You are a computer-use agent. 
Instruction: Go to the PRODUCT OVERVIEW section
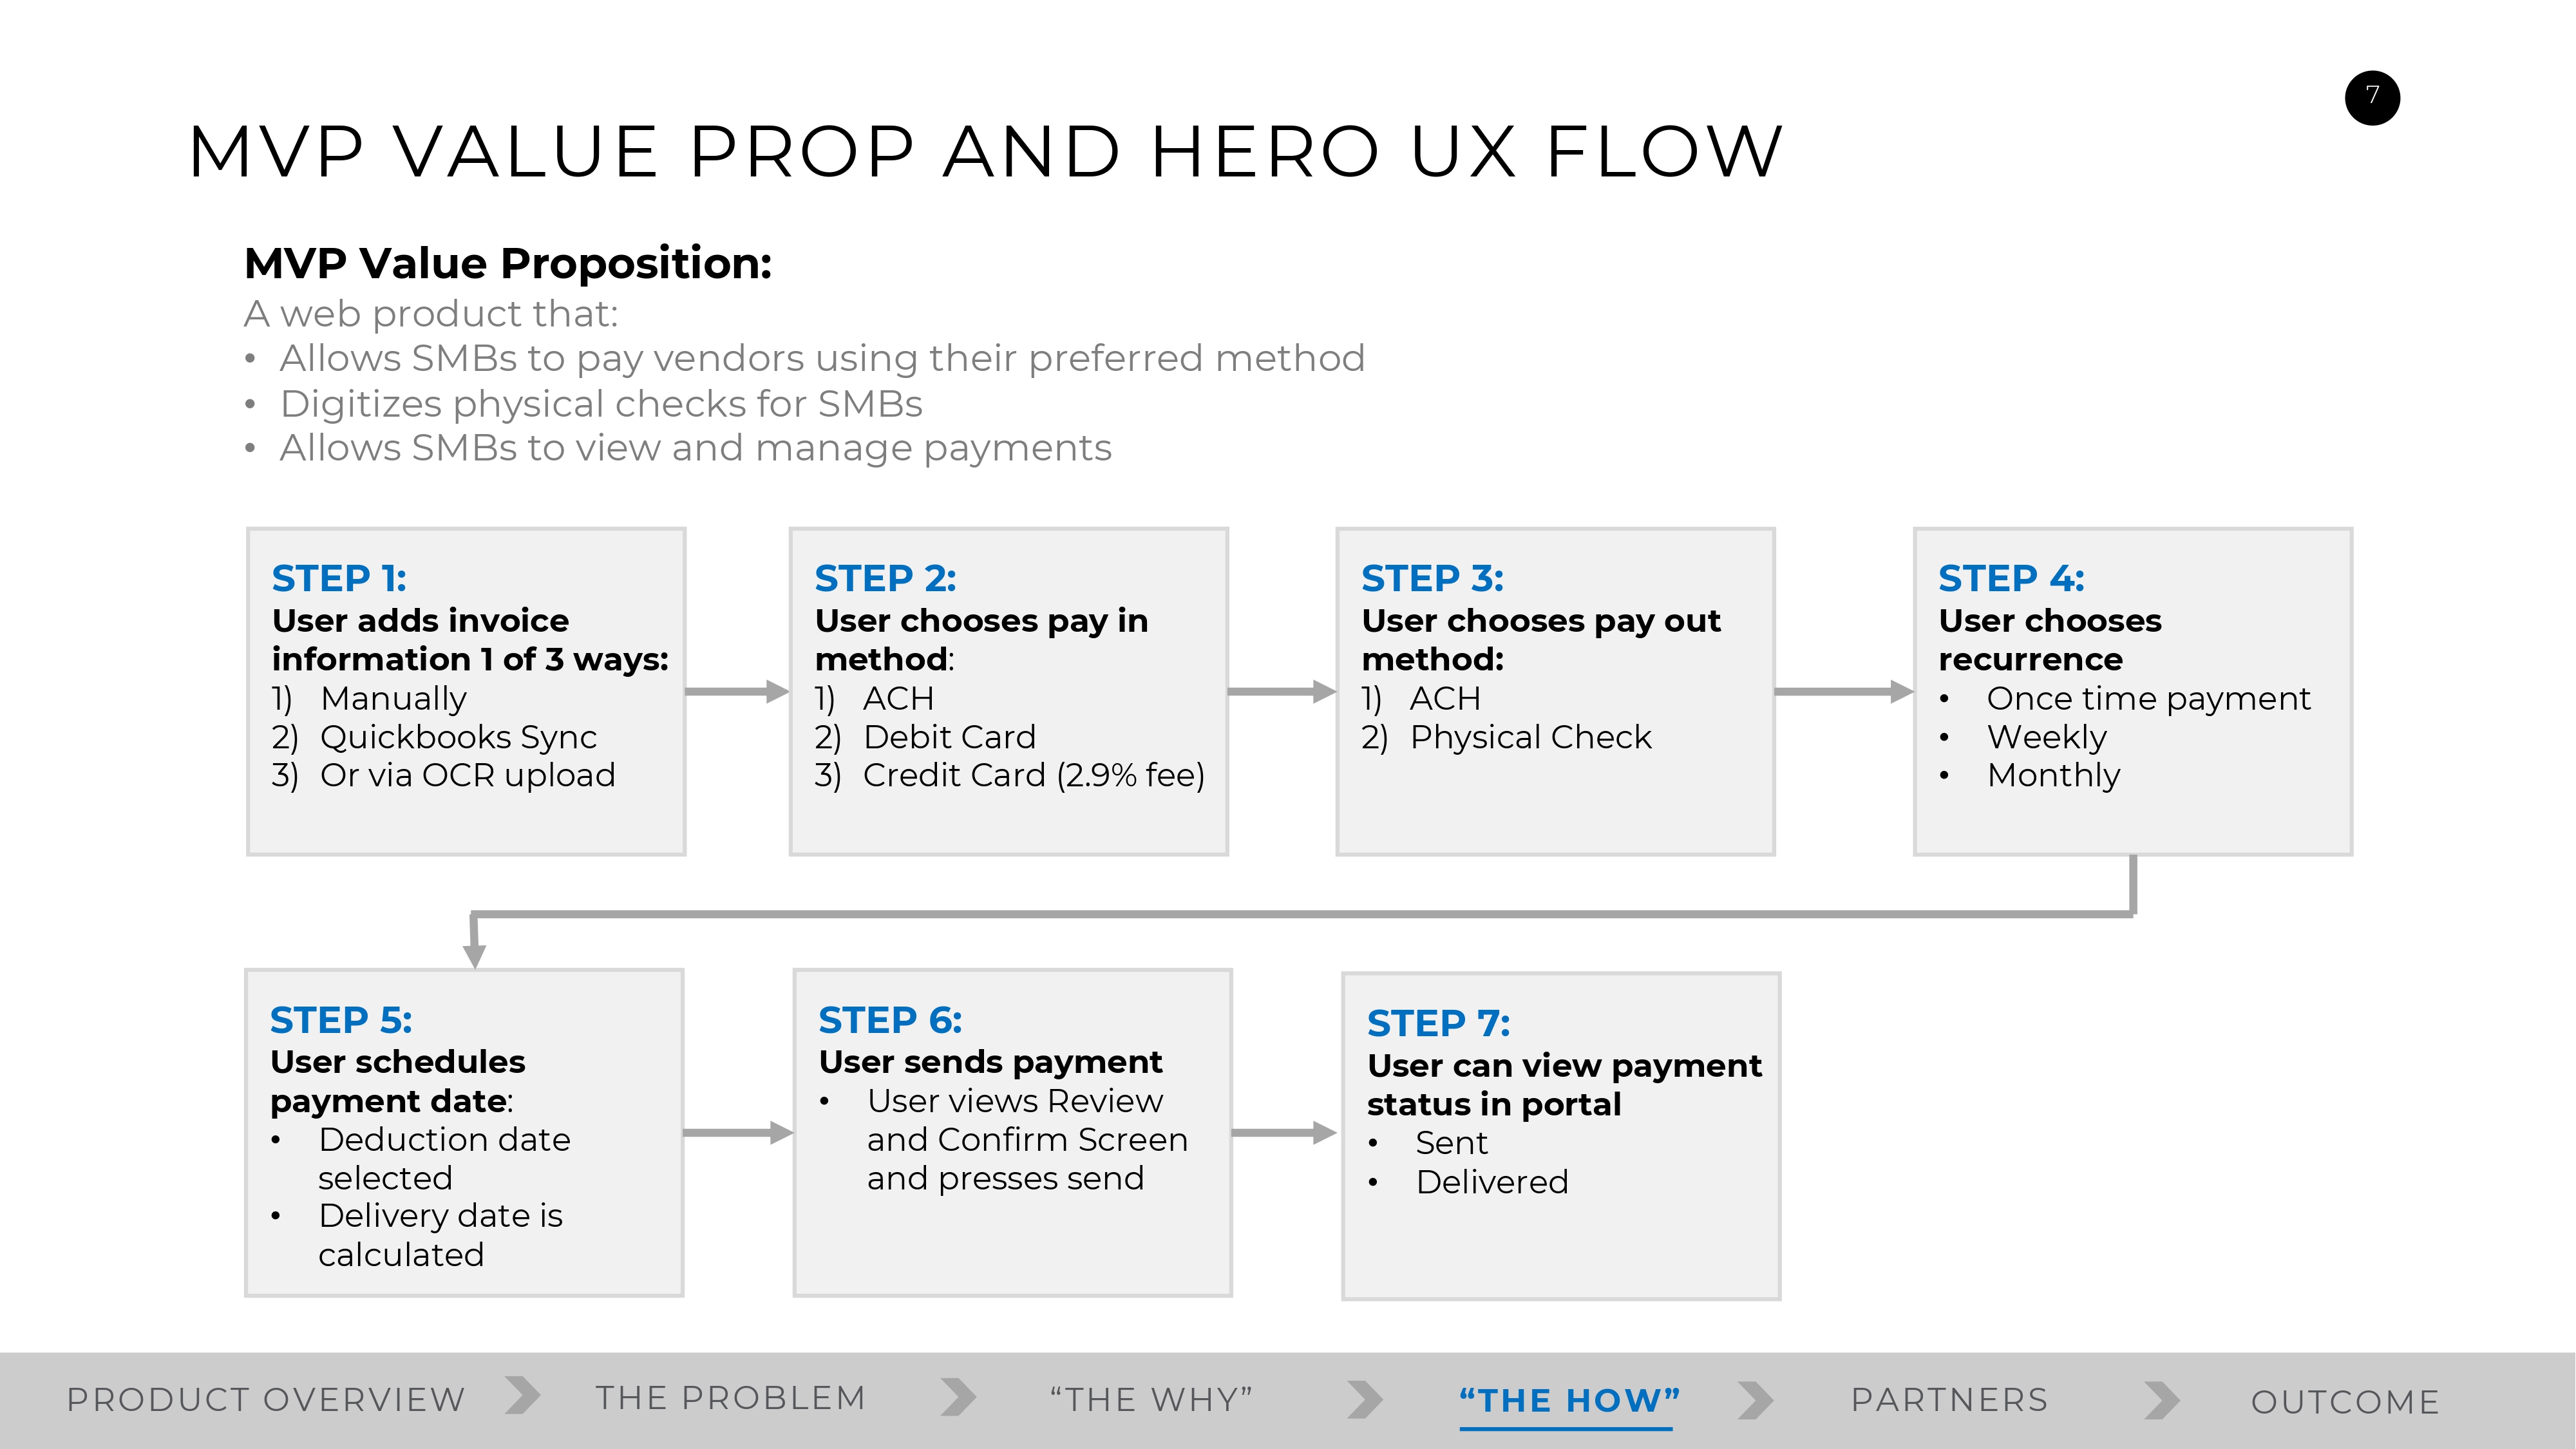pyautogui.click(x=266, y=1399)
